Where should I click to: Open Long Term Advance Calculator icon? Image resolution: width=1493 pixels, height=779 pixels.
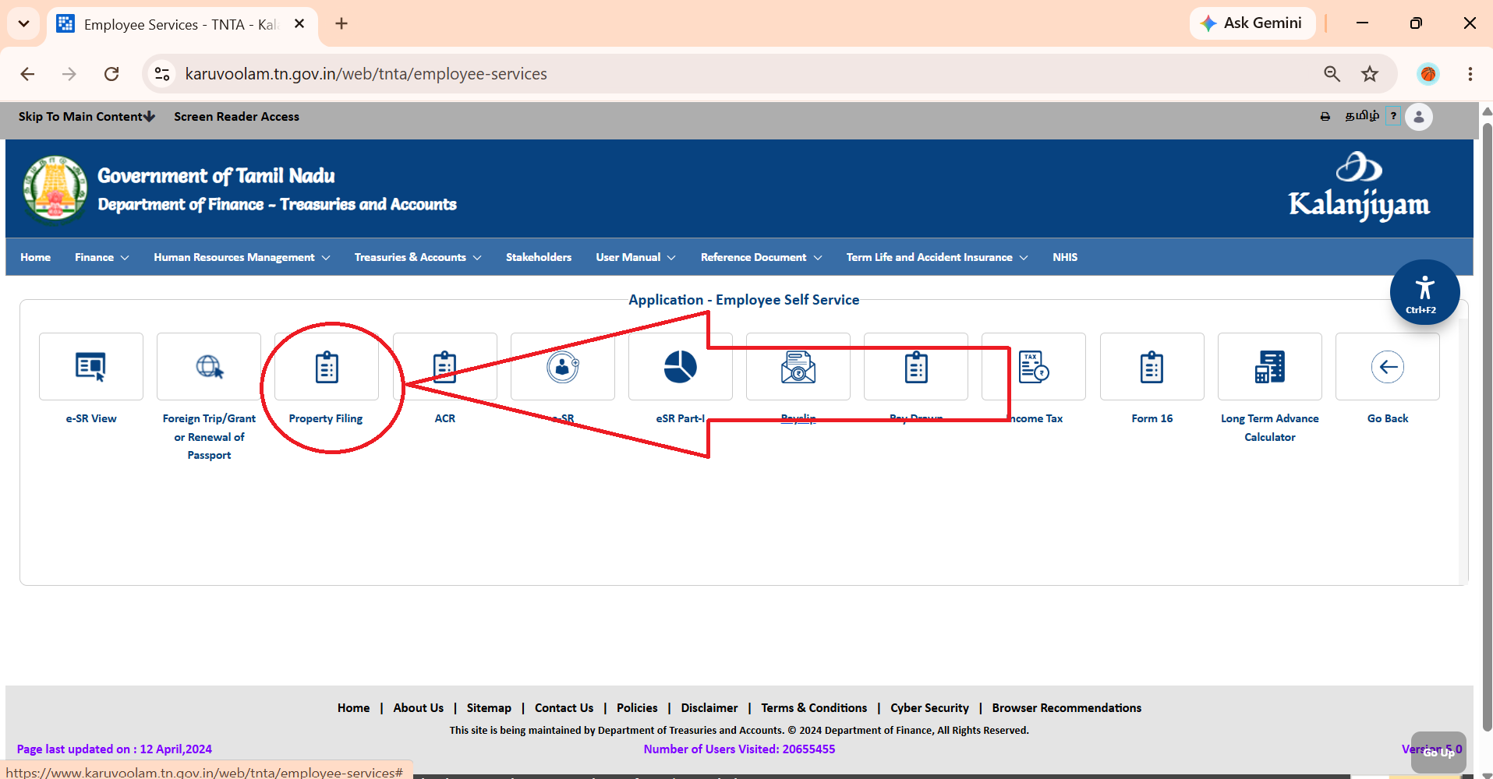(x=1269, y=367)
